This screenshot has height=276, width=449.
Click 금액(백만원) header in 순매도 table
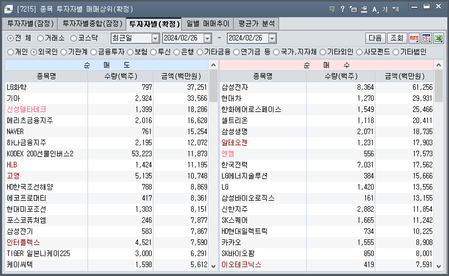pos(180,76)
